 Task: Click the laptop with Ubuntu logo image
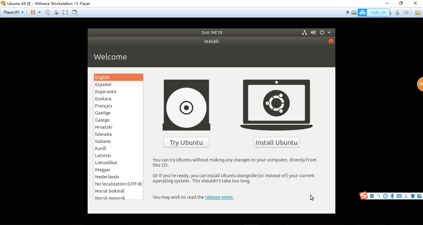click(277, 105)
